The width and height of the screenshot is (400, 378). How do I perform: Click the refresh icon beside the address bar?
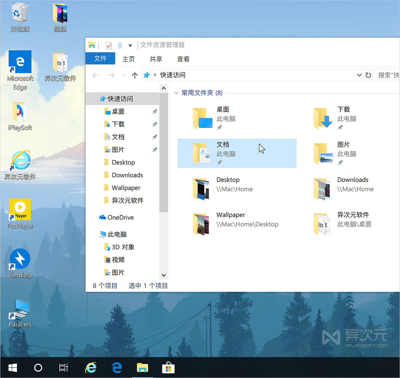(368, 75)
